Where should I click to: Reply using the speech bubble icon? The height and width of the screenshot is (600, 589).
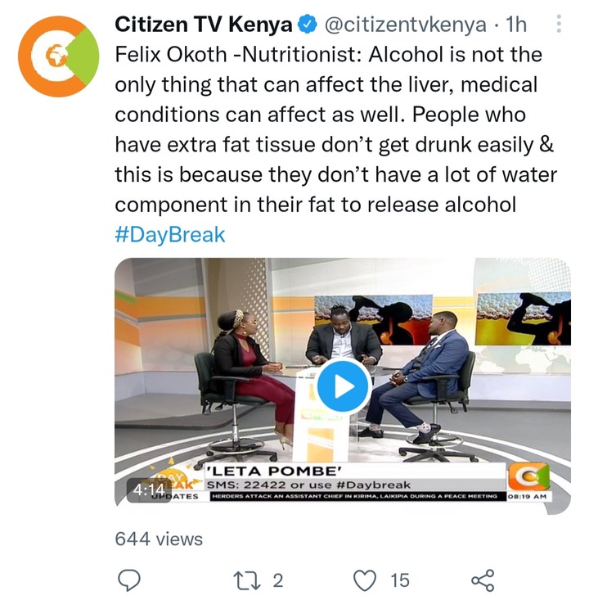129,580
